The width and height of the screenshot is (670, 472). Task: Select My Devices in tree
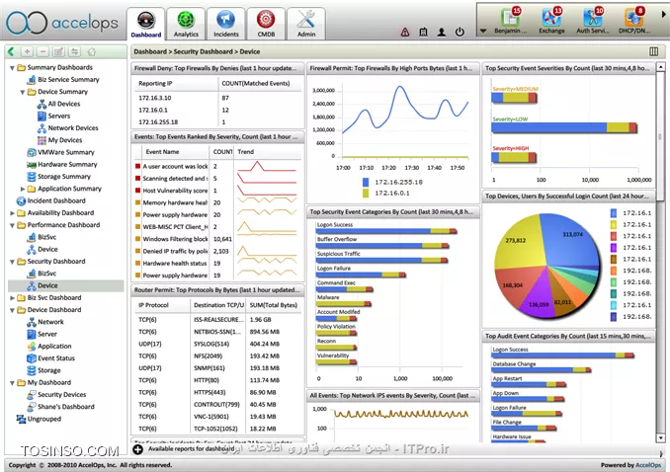point(65,140)
